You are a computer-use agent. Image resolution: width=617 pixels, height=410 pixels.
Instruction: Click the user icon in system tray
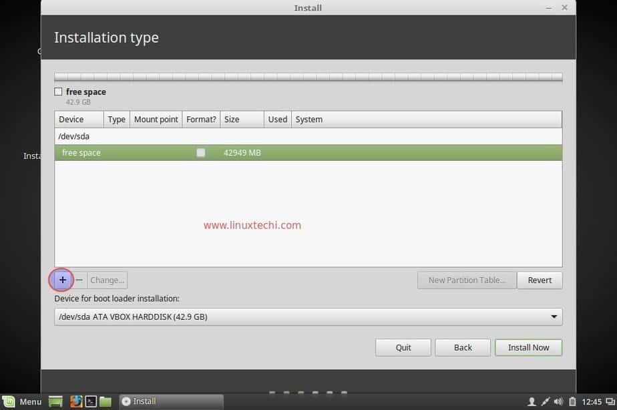click(532, 402)
